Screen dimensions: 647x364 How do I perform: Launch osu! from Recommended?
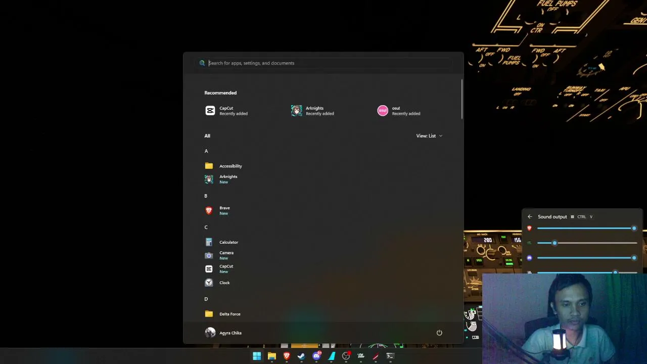pyautogui.click(x=399, y=111)
